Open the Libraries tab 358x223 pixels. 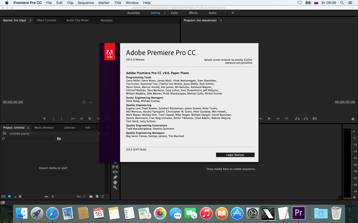69,128
